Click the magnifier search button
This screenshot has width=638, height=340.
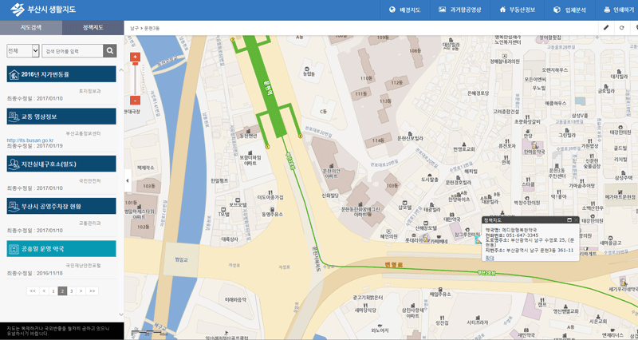point(110,51)
